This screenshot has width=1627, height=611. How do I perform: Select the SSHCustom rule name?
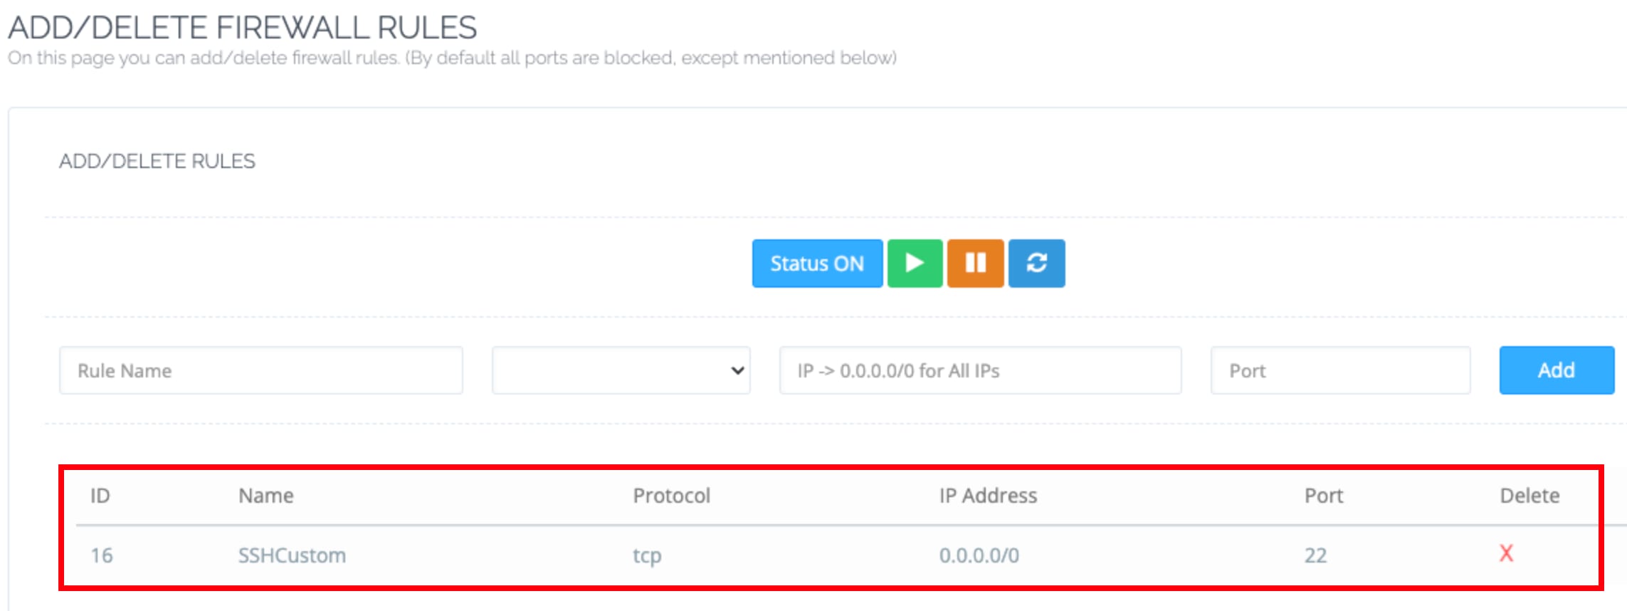(292, 555)
